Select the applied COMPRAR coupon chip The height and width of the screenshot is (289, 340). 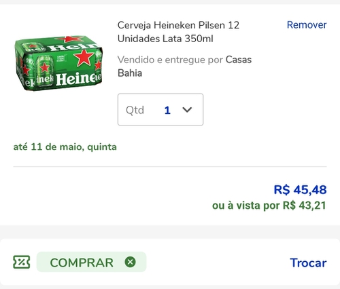[x=91, y=262]
